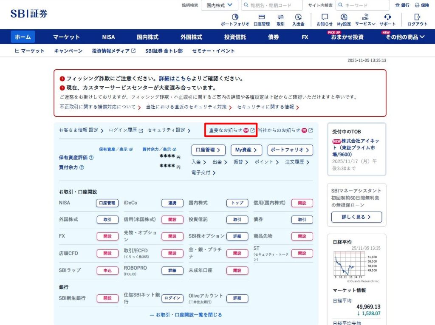Open the 投資信託 navigation tab
435x325 pixels.
tap(235, 37)
